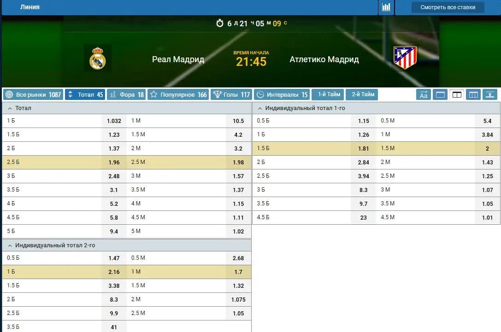Screen dimensions: 501x332
Task: Select the 1-й Тайм filter
Action: [x=329, y=94]
